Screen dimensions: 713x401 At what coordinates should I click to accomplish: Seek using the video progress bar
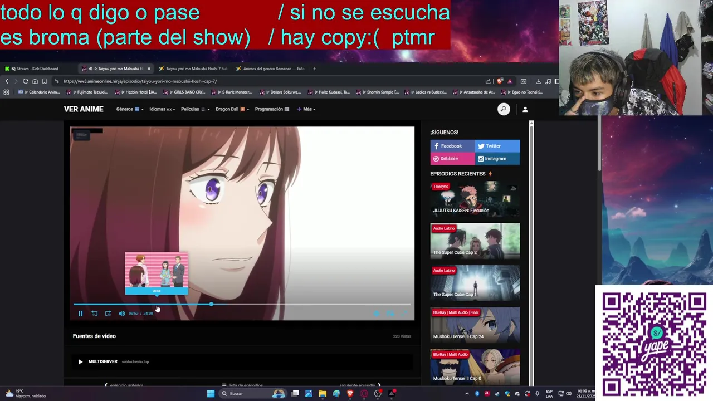pos(242,304)
